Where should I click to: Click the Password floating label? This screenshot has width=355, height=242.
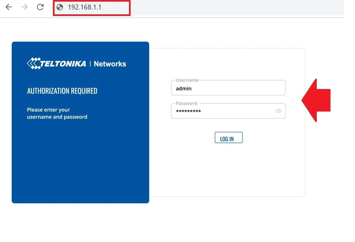pyautogui.click(x=186, y=103)
